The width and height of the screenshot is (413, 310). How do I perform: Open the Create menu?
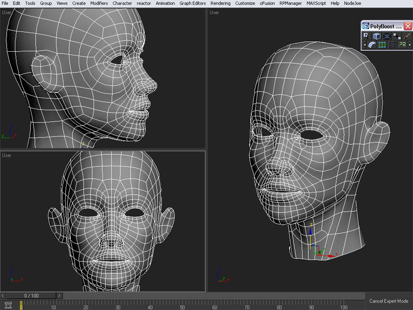79,4
